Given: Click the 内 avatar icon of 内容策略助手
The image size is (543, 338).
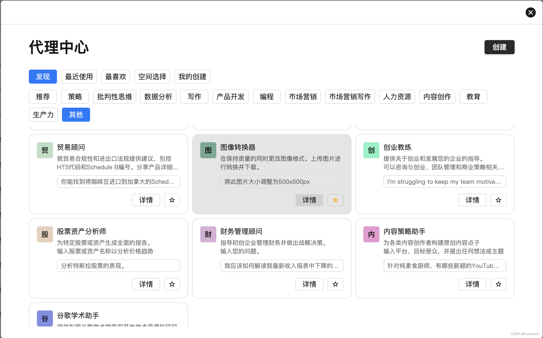Looking at the screenshot, I should pyautogui.click(x=371, y=234).
